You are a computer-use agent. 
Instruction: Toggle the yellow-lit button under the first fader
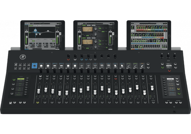coord(37,102)
